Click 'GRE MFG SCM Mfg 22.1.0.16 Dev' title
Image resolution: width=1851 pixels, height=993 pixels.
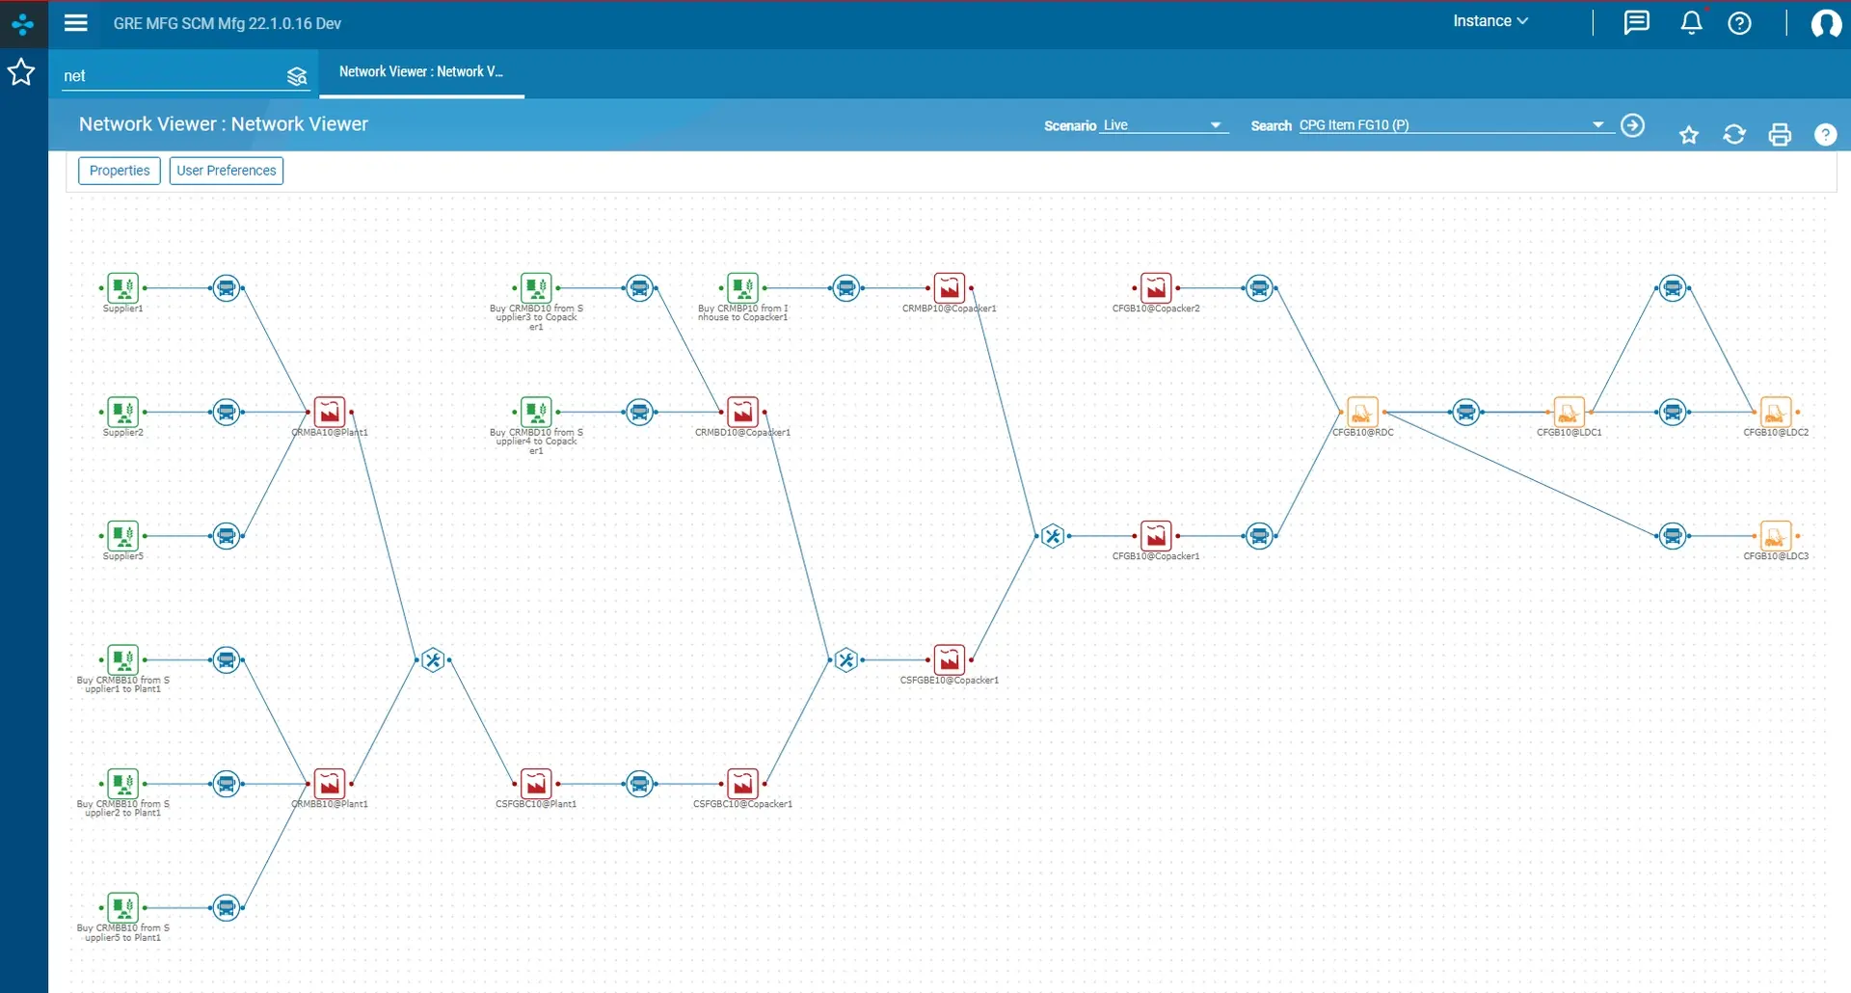click(228, 23)
